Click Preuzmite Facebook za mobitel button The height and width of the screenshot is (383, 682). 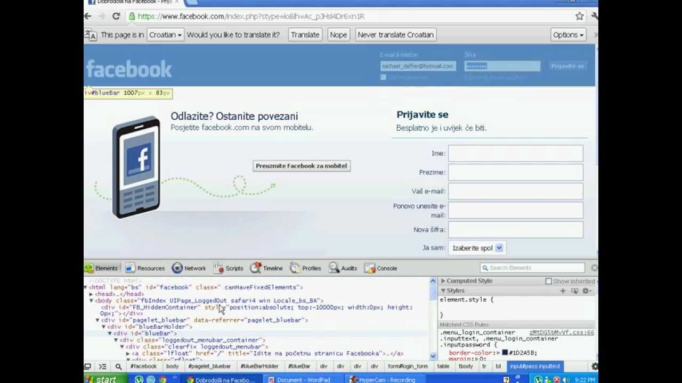click(x=301, y=166)
